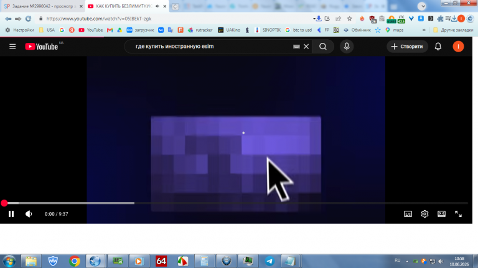Switch player to theater mode
The height and width of the screenshot is (268, 478).
(441, 214)
